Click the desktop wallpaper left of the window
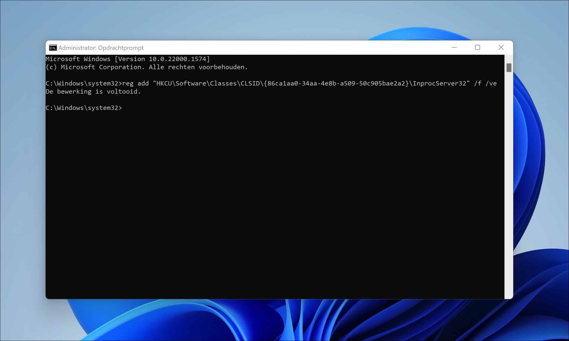Screen dimensions: 569x341 23,165
